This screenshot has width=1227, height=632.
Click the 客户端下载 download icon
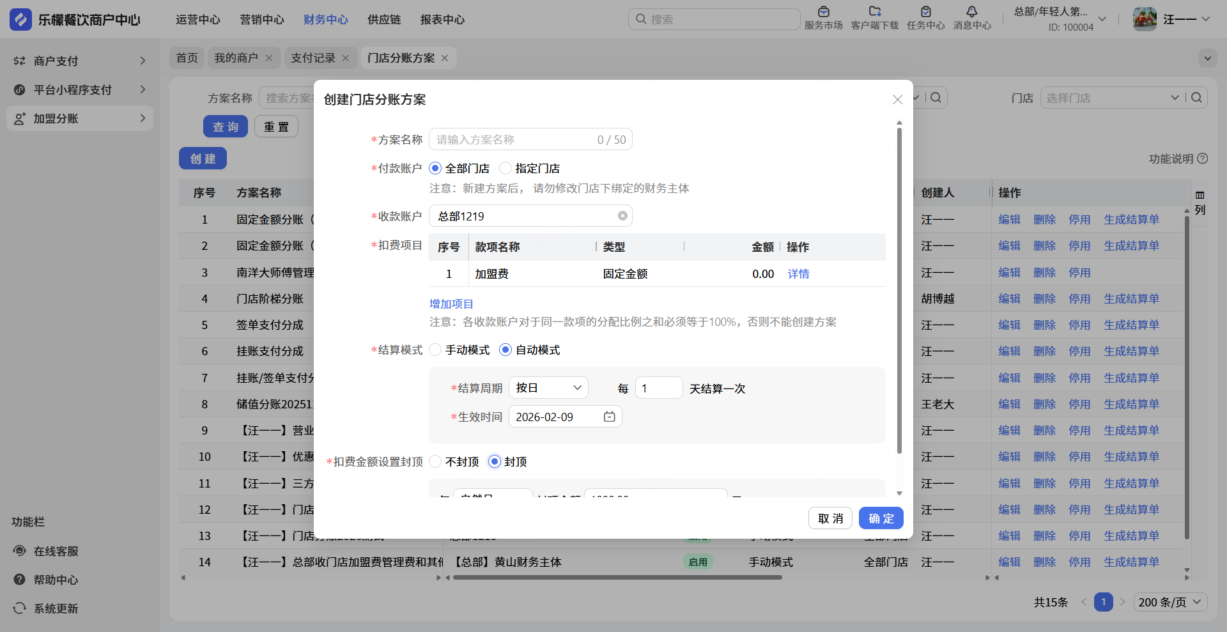point(874,12)
